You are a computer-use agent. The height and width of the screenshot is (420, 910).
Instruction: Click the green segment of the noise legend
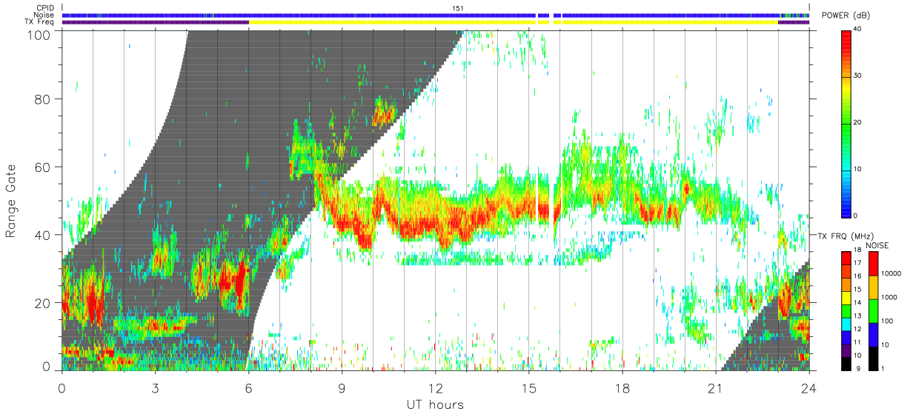pyautogui.click(x=874, y=310)
